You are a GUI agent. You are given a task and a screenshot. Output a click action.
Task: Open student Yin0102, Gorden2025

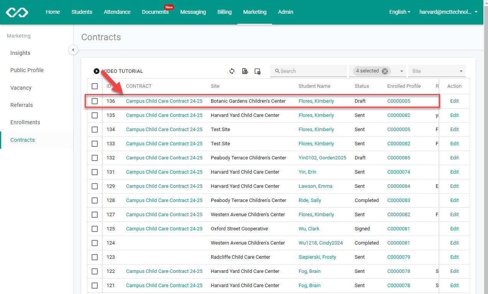(322, 158)
